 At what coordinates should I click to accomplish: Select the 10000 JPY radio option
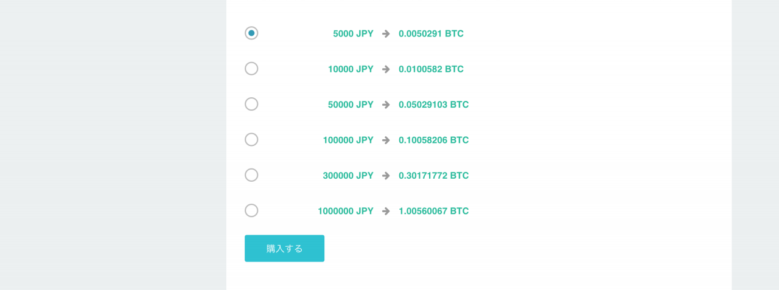pos(251,69)
